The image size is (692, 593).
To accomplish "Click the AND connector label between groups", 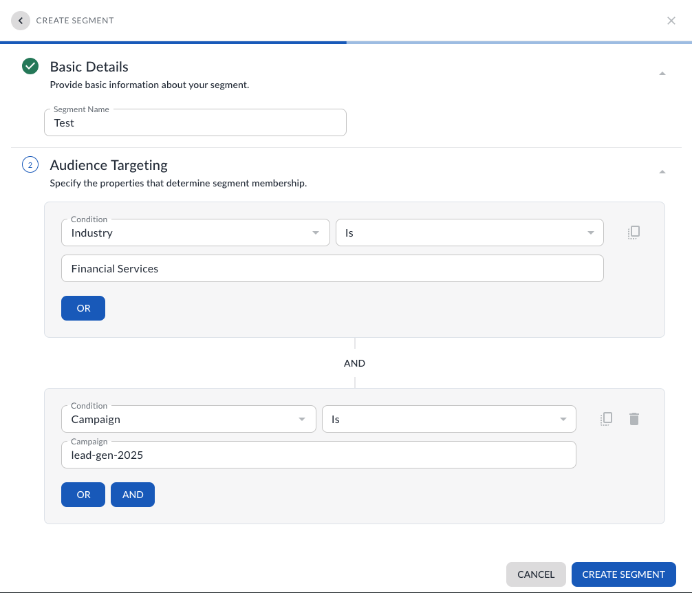I will pos(354,363).
